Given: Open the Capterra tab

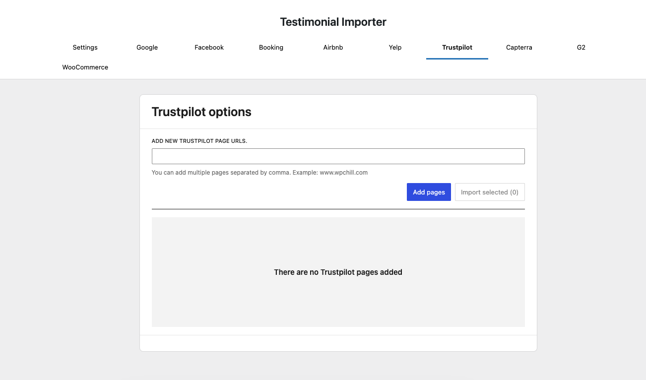Looking at the screenshot, I should point(519,48).
